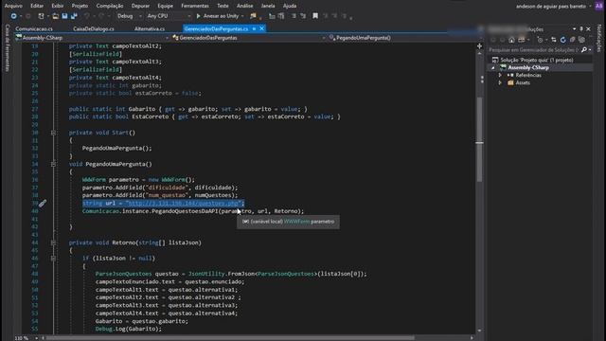Open the Exibir menu

pyautogui.click(x=58, y=6)
